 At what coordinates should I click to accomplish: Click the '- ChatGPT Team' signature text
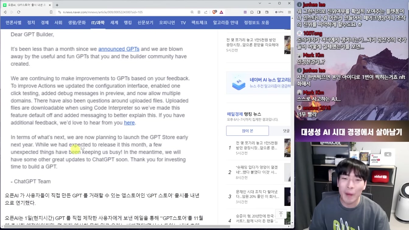[x=31, y=181]
